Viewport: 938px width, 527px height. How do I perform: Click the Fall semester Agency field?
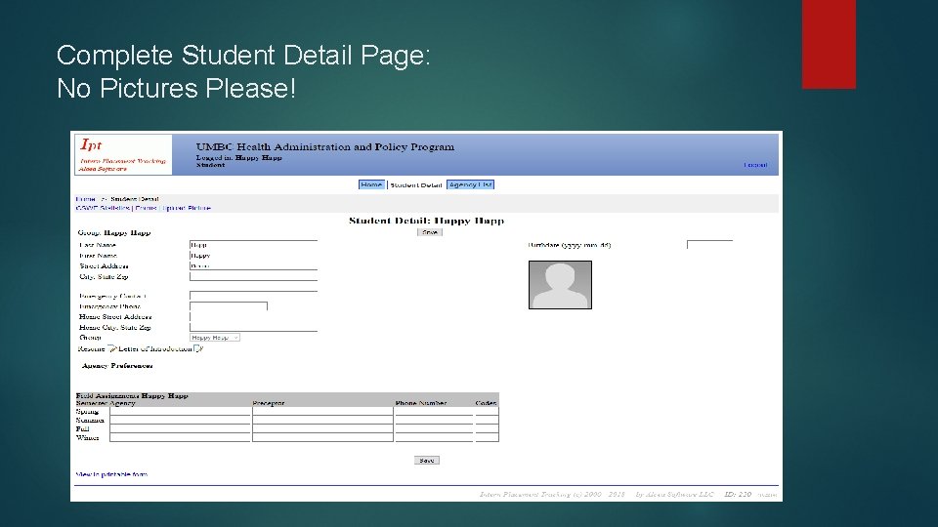click(x=180, y=429)
